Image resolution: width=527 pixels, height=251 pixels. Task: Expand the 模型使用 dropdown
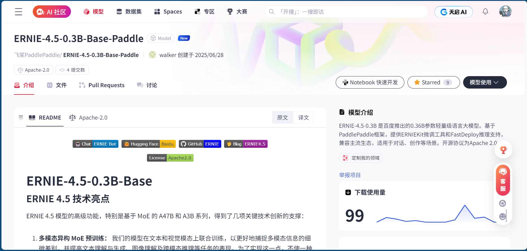[x=485, y=82]
